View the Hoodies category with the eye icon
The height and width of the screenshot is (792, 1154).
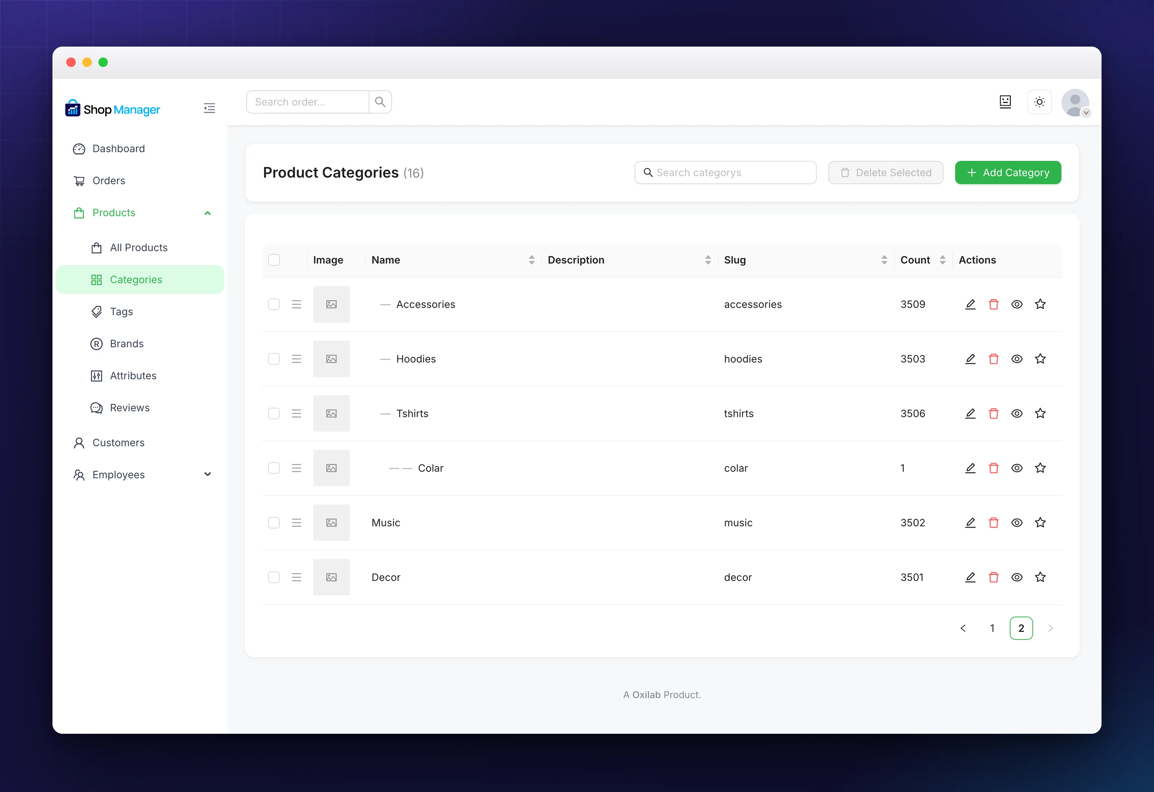[1017, 359]
